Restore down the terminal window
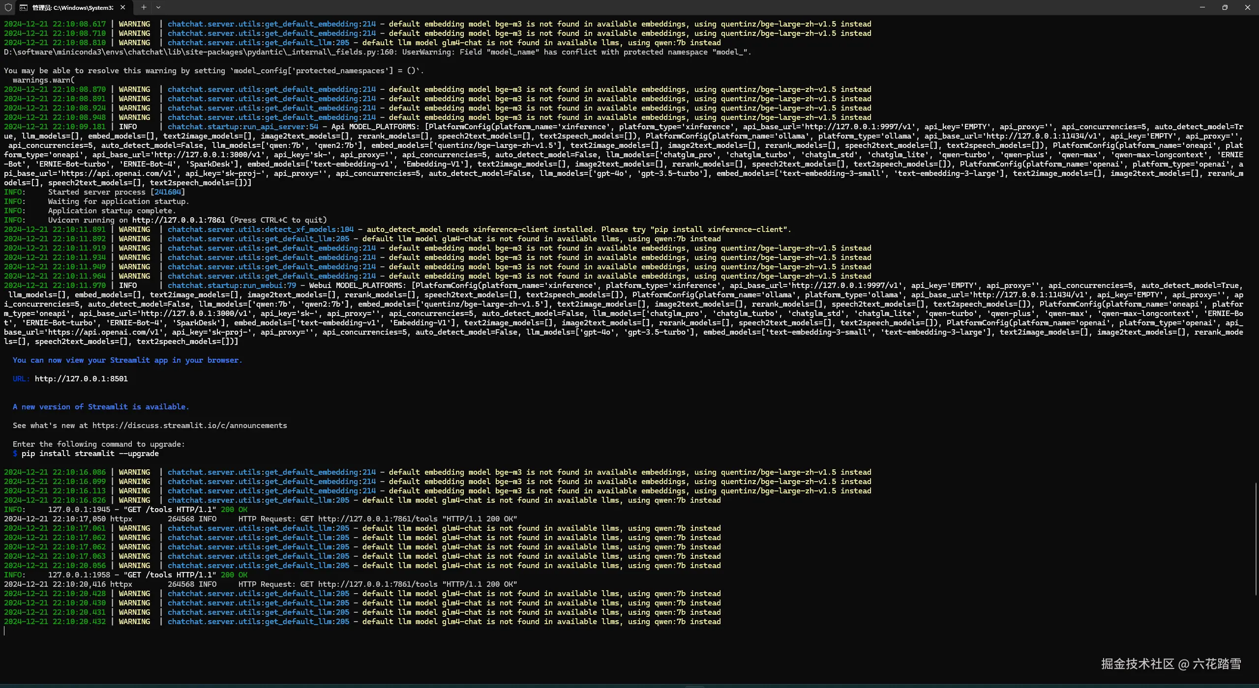 [x=1225, y=7]
